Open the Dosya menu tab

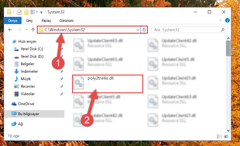click(x=13, y=21)
